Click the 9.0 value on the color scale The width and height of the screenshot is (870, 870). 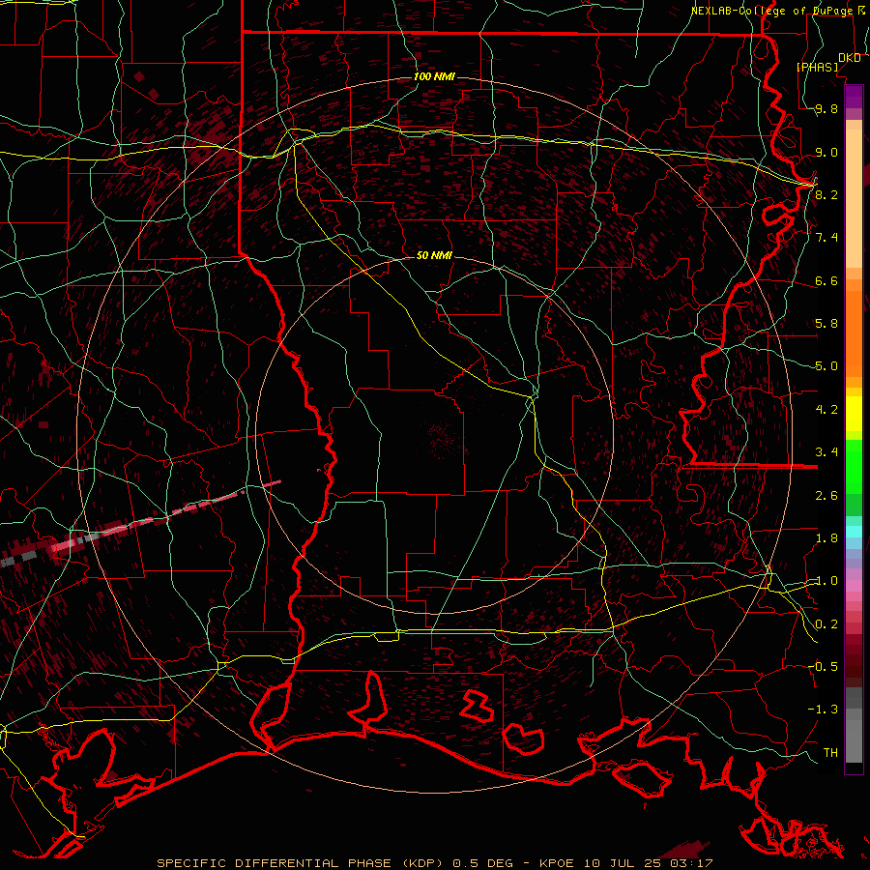pos(826,152)
